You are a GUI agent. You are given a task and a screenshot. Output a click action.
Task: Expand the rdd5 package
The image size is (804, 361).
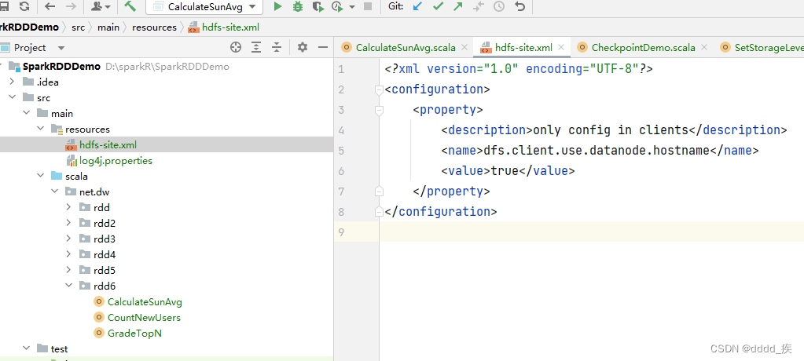click(69, 271)
